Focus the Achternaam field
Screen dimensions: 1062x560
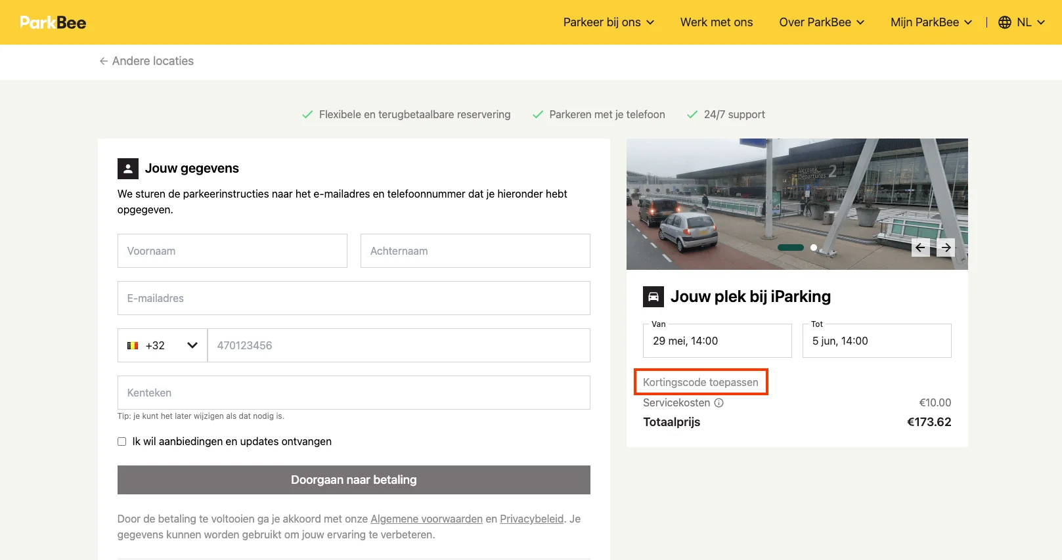click(x=476, y=251)
